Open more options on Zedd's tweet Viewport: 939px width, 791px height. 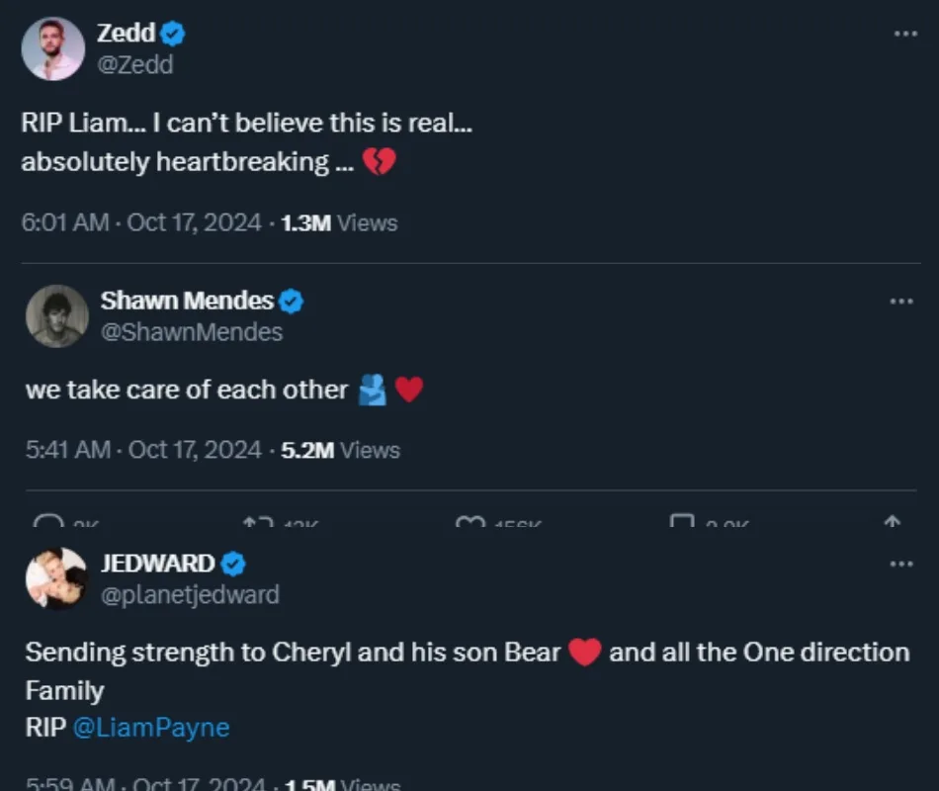pos(905,34)
